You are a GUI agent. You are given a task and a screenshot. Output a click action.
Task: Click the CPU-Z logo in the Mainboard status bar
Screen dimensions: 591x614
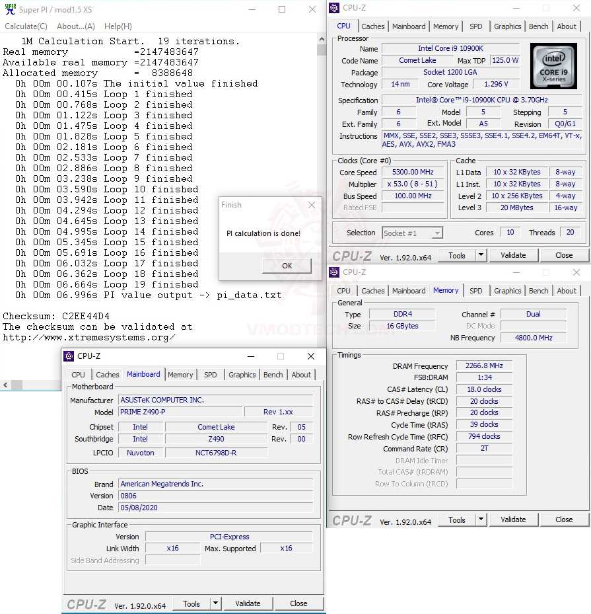click(x=86, y=603)
